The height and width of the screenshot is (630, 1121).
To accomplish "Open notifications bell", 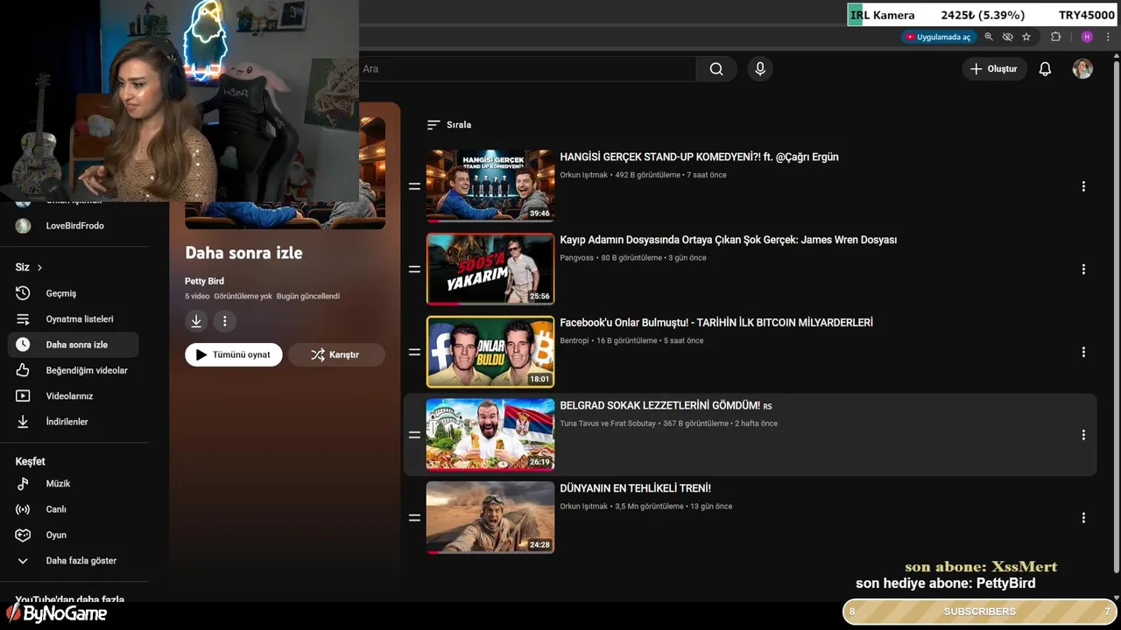I will pos(1045,69).
